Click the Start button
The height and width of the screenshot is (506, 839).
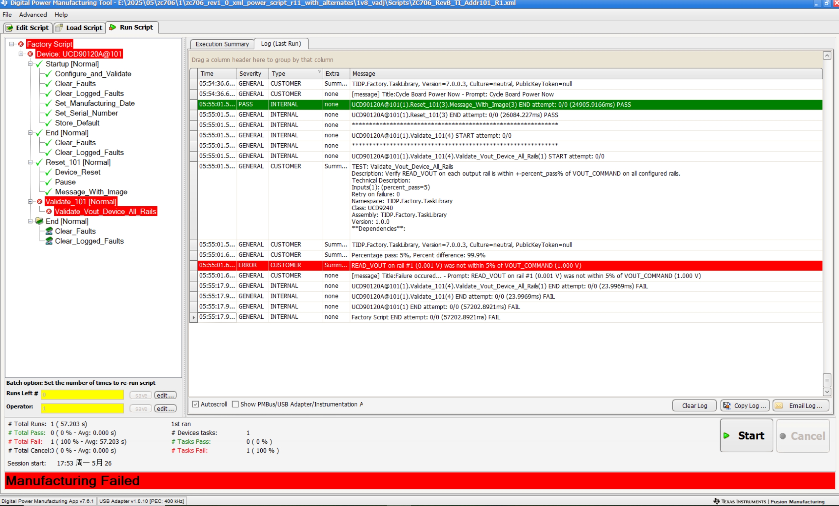(x=746, y=435)
